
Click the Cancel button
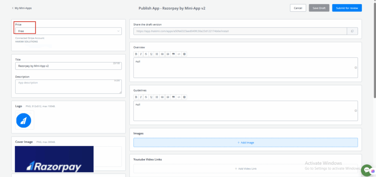coord(298,8)
